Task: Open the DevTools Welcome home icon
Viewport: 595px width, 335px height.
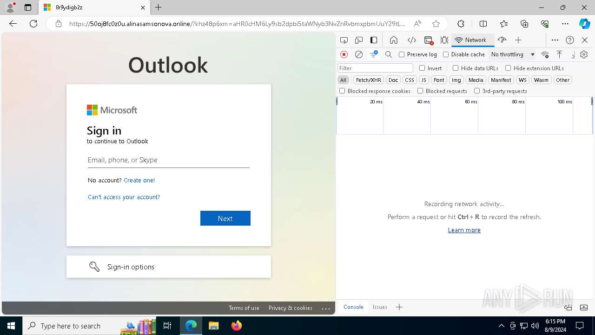Action: 394,40
